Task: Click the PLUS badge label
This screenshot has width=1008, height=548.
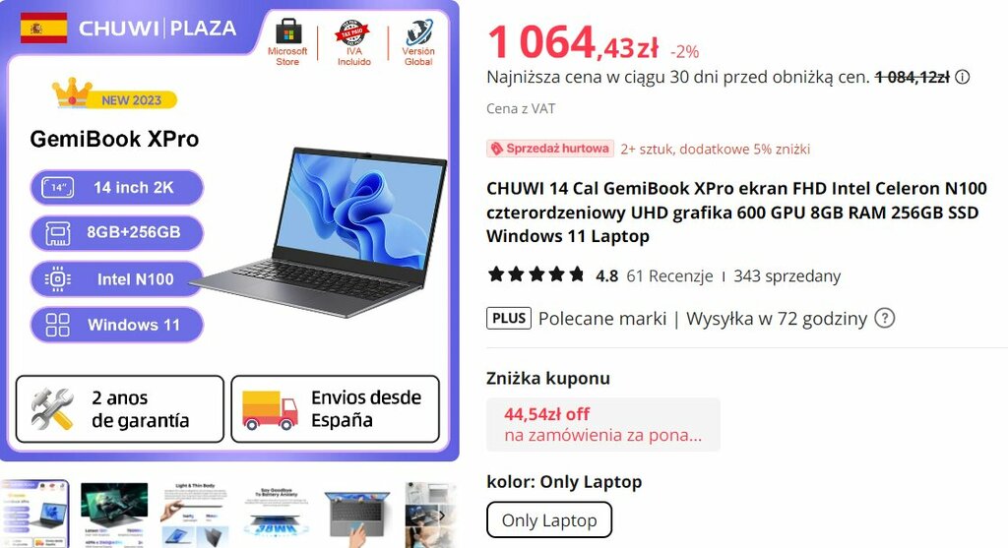Action: (509, 318)
